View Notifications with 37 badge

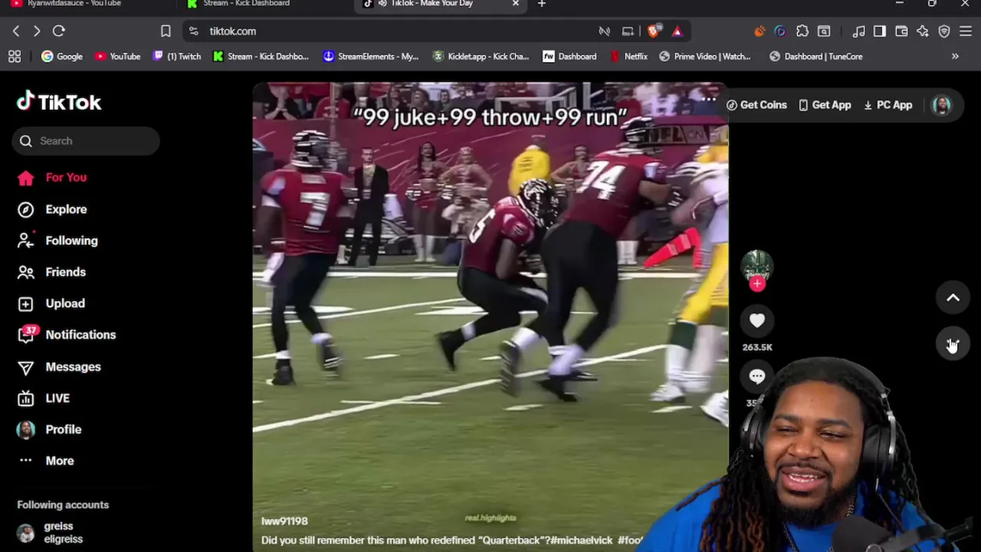click(67, 335)
